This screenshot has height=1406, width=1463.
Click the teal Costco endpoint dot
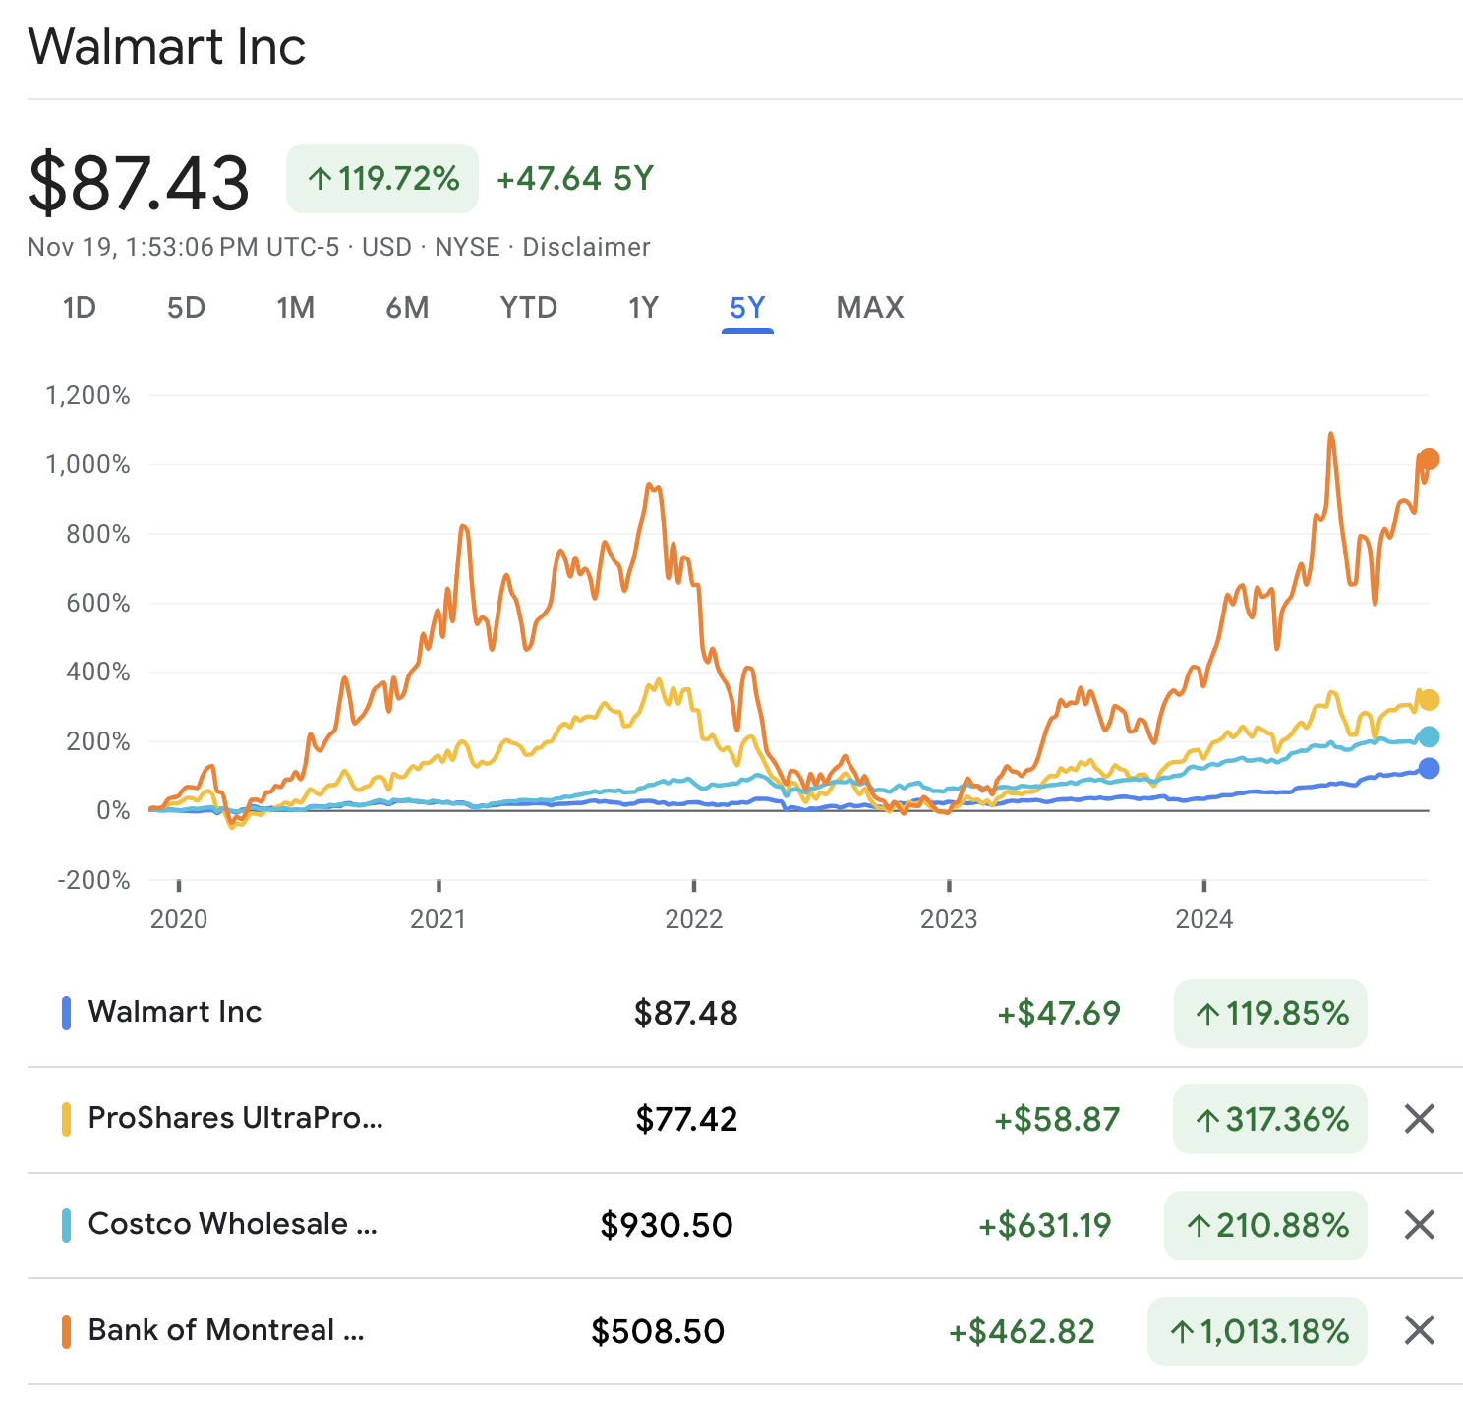point(1430,736)
